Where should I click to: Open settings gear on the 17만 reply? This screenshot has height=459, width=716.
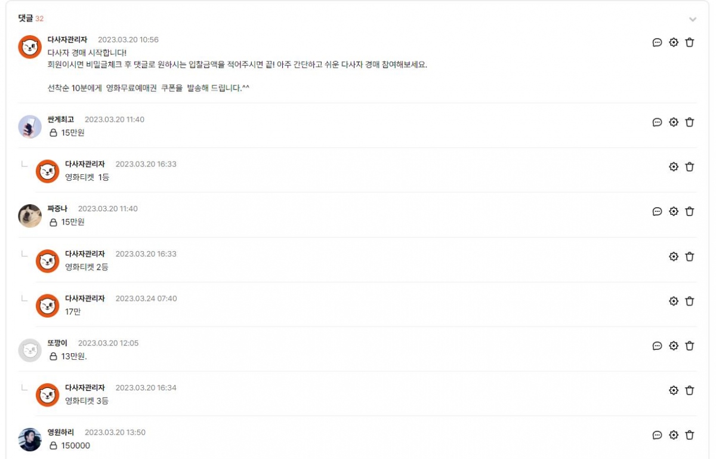click(674, 301)
